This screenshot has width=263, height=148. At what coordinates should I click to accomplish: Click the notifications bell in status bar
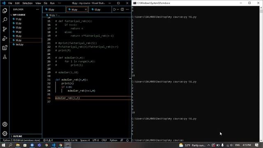[127, 140]
